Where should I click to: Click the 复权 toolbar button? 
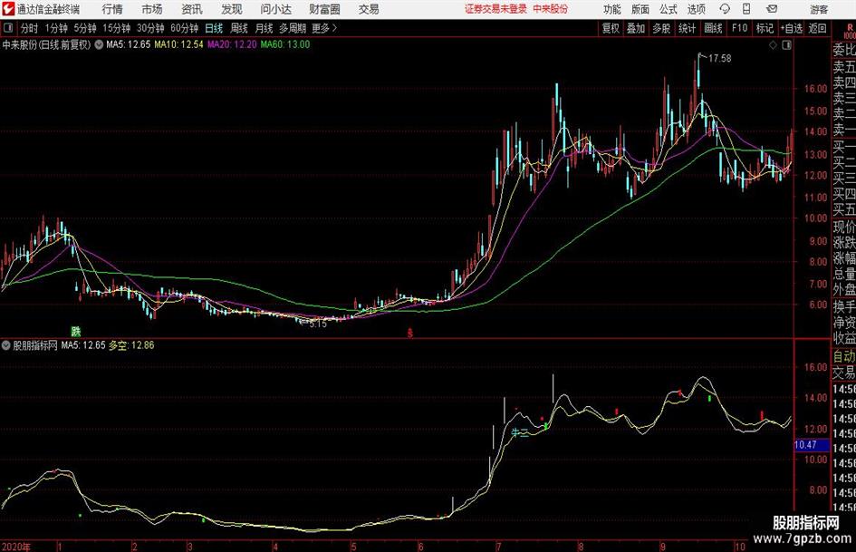click(611, 28)
